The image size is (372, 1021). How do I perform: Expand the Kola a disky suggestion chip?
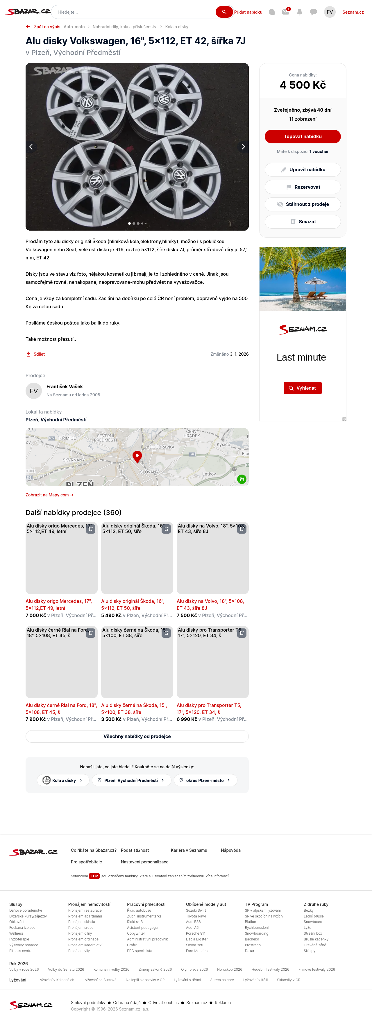(63, 780)
